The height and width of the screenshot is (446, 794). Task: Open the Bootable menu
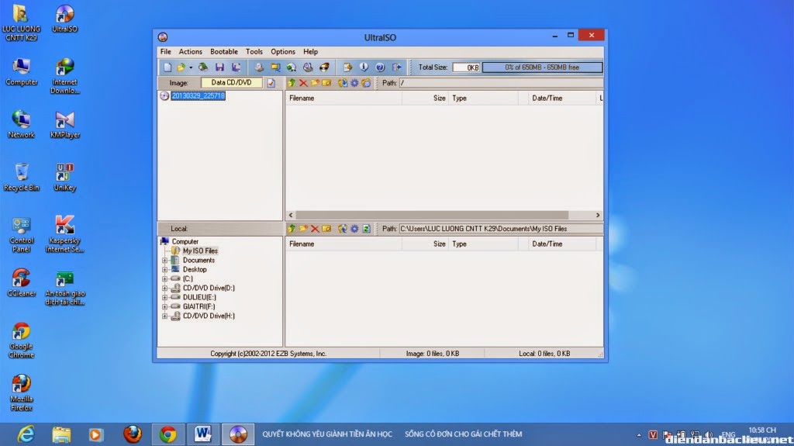pos(224,52)
